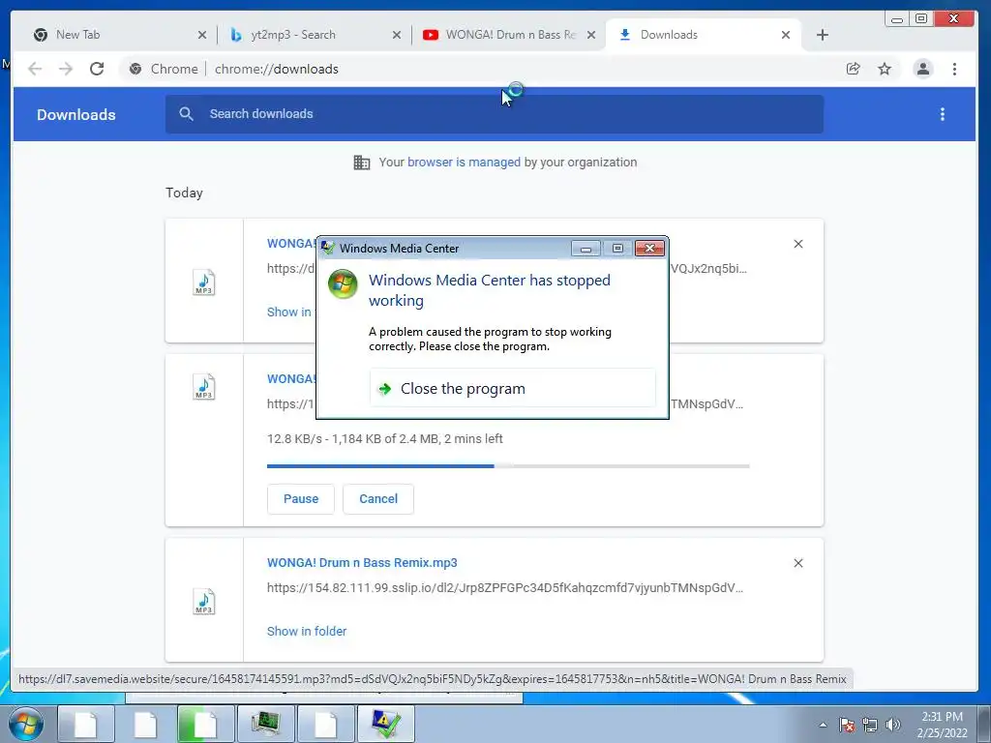Click the Action Center flag icon

847,725
